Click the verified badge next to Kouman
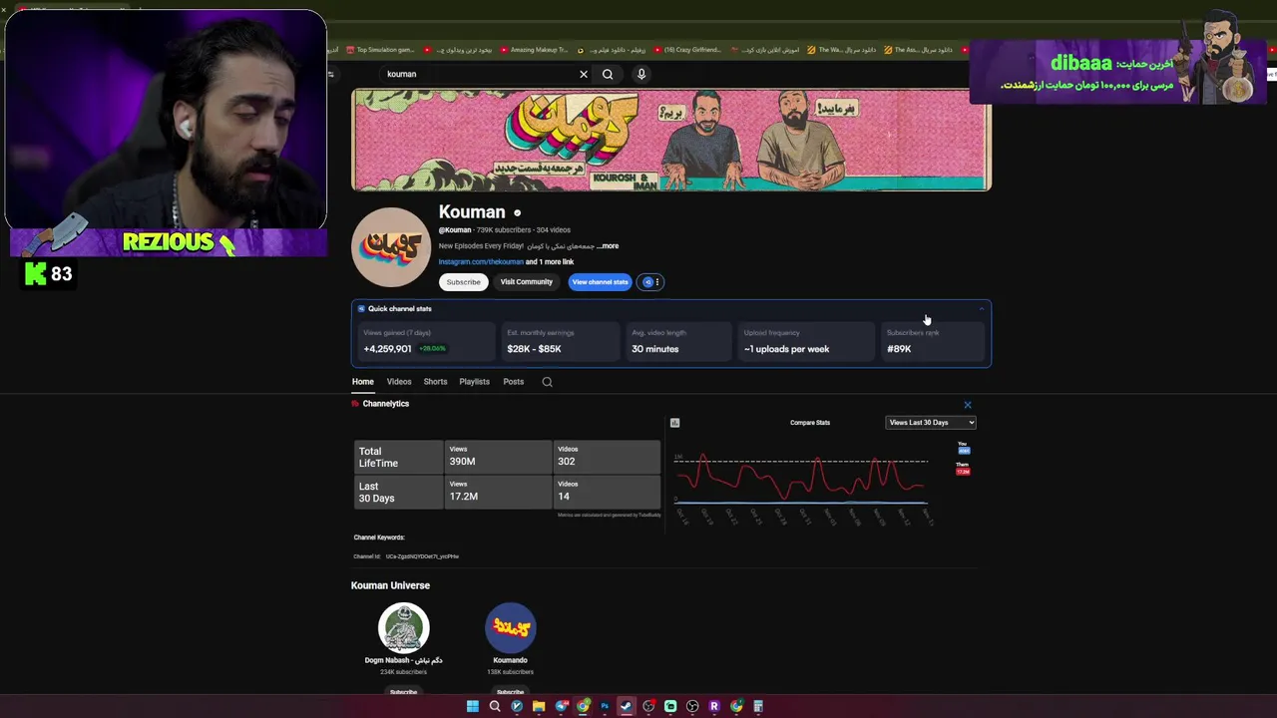The width and height of the screenshot is (1277, 718). click(x=517, y=212)
